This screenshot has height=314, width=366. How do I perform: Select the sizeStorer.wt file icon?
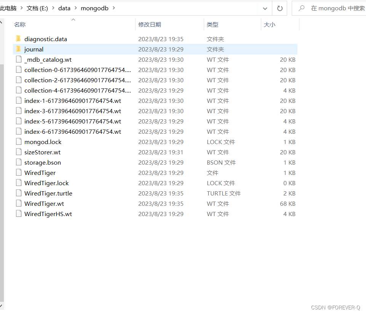tap(19, 152)
